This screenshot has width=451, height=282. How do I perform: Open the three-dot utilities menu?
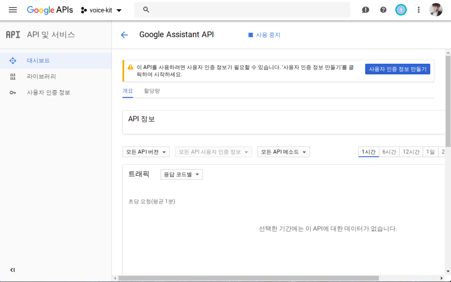point(419,10)
